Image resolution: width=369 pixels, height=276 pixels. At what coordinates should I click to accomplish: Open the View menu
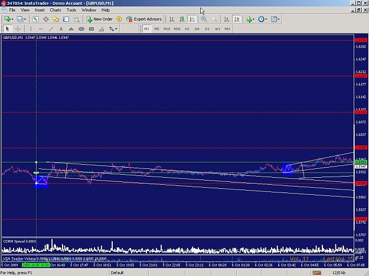(25, 10)
